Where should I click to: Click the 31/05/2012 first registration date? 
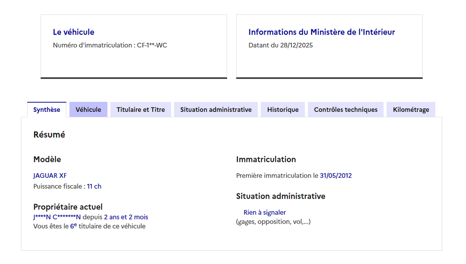pos(336,175)
